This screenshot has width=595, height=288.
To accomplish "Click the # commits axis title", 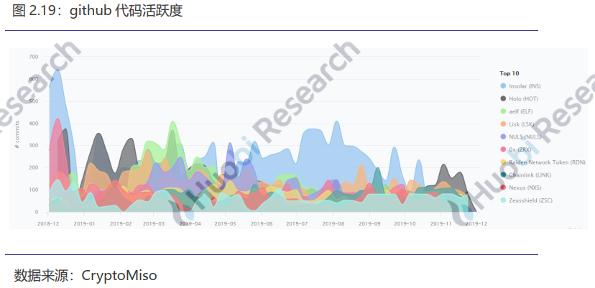I will point(17,134).
